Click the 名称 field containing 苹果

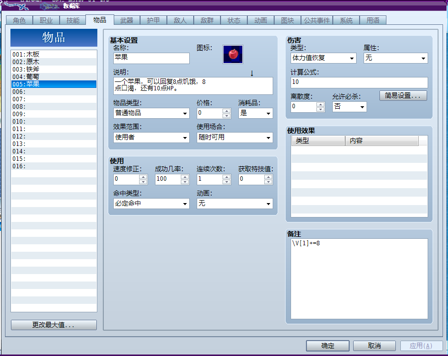151,58
